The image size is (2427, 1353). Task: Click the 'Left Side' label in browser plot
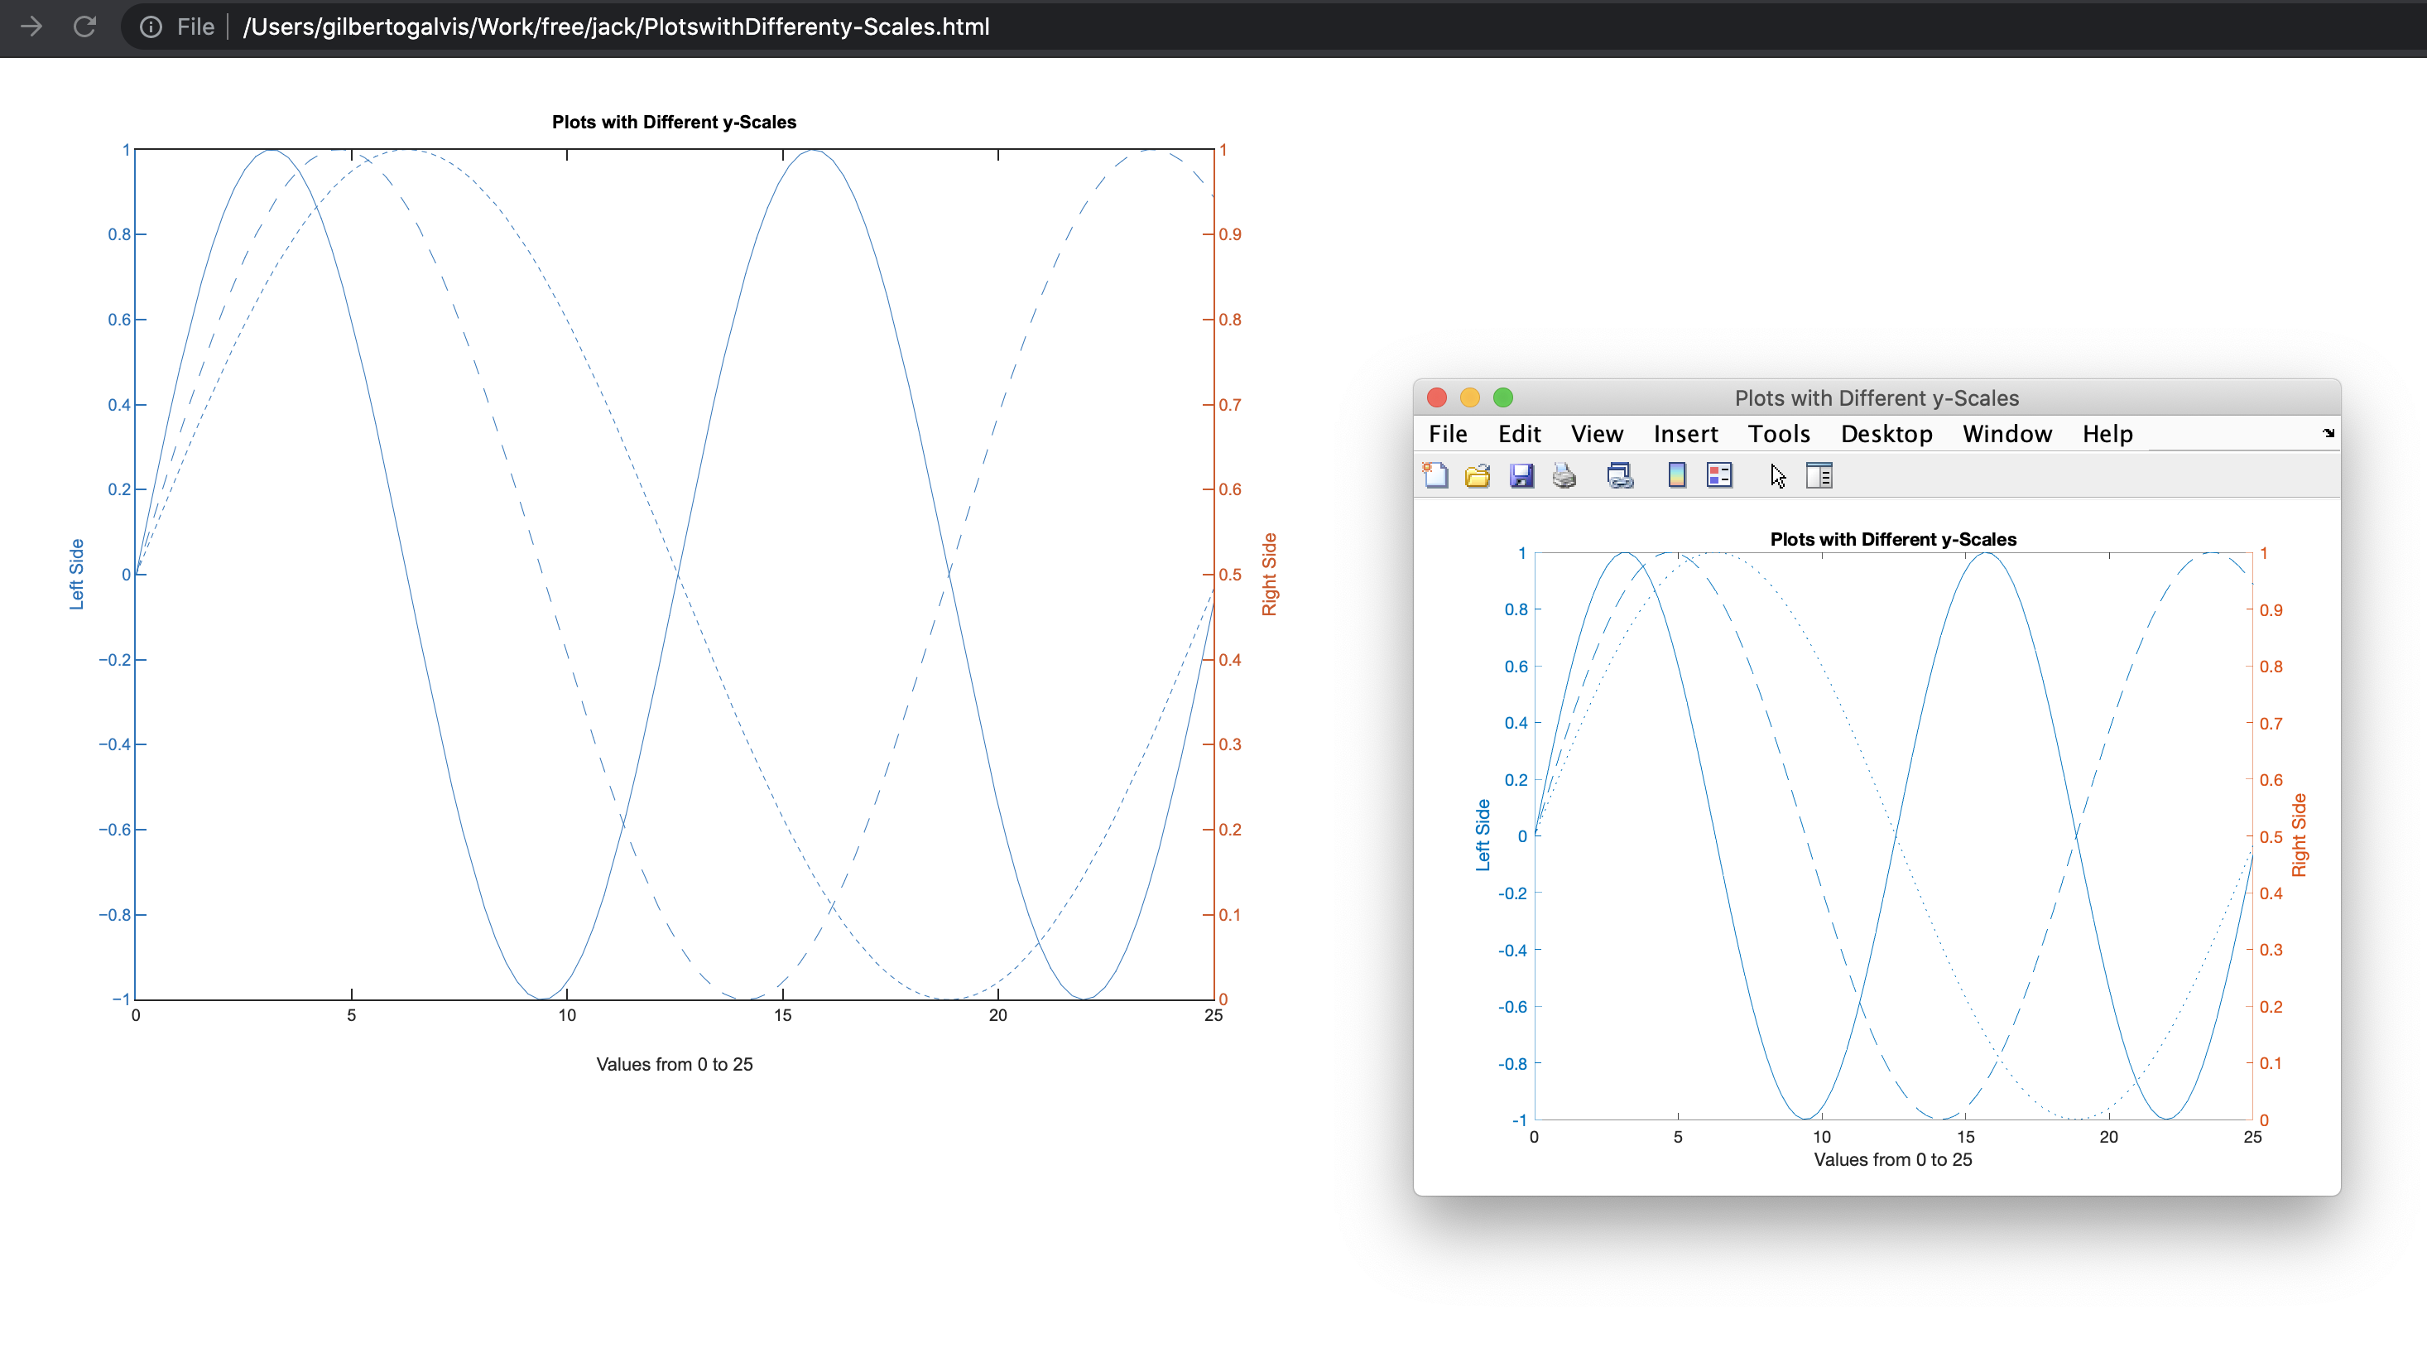point(76,575)
